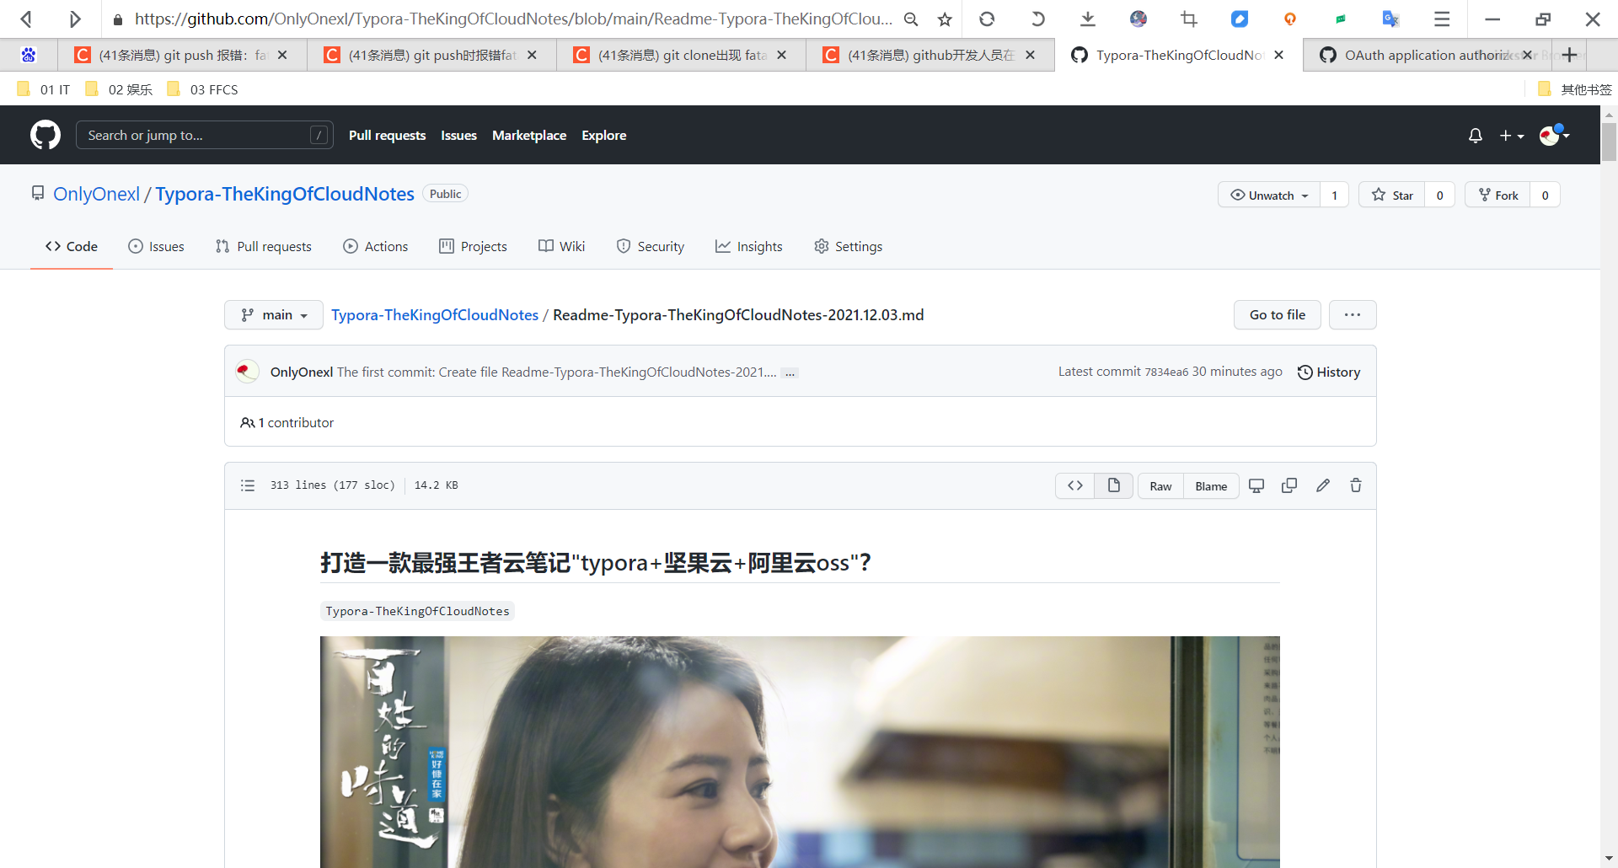
Task: Open Marketplace in the top navigation
Action: 529,135
